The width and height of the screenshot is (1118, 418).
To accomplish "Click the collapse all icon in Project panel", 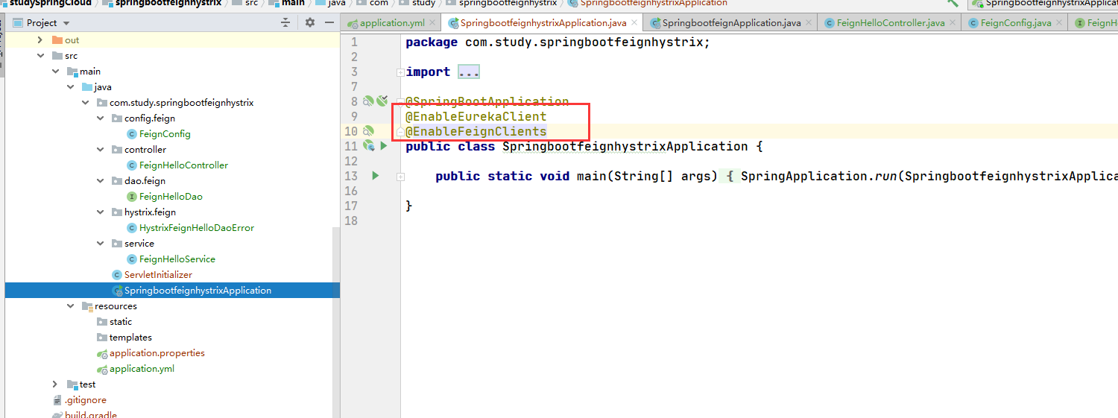I will click(285, 23).
